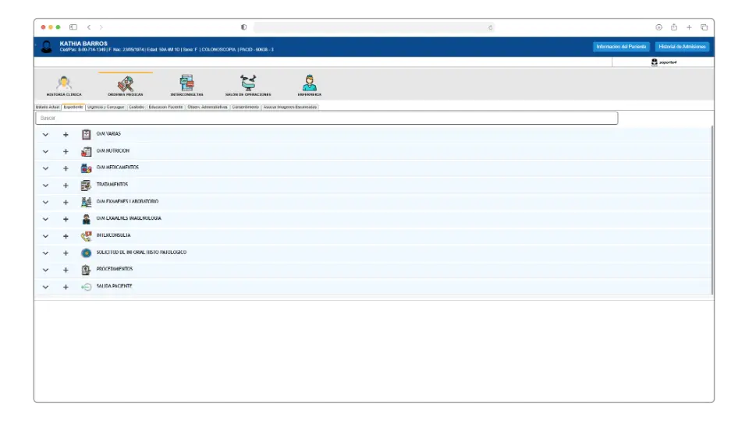The width and height of the screenshot is (749, 421).
Task: Expand the Interconsulta row chevron
Action: [x=45, y=236]
